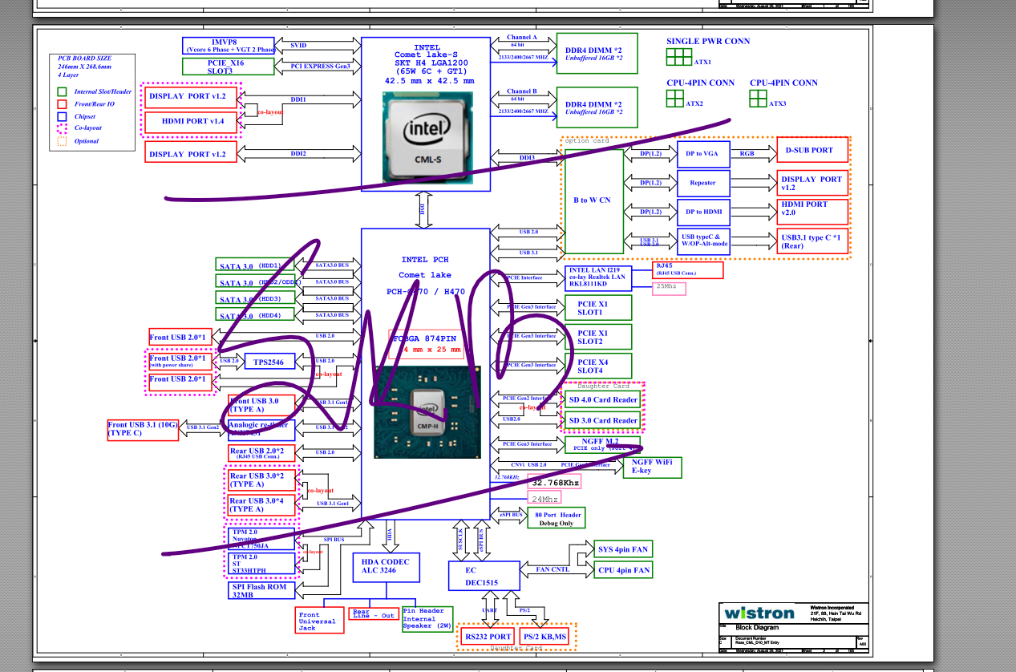The image size is (1016, 672).
Task: Select the HDMI PORT v2.0 box
Action: [x=812, y=212]
